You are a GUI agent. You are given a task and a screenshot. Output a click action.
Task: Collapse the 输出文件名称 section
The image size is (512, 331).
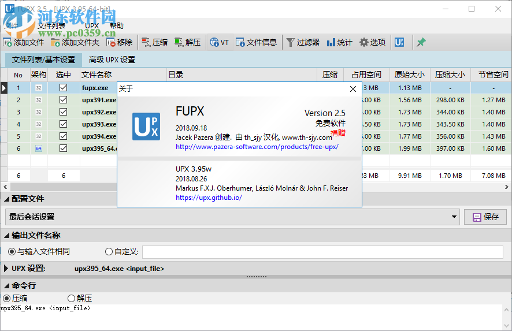(x=6, y=235)
